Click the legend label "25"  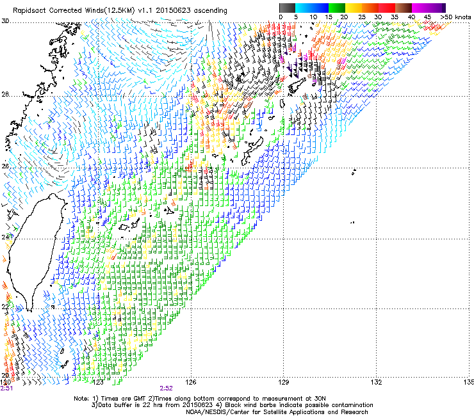(x=362, y=17)
